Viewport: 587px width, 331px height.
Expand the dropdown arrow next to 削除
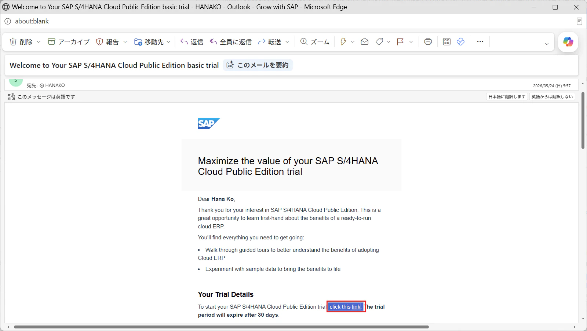click(39, 42)
